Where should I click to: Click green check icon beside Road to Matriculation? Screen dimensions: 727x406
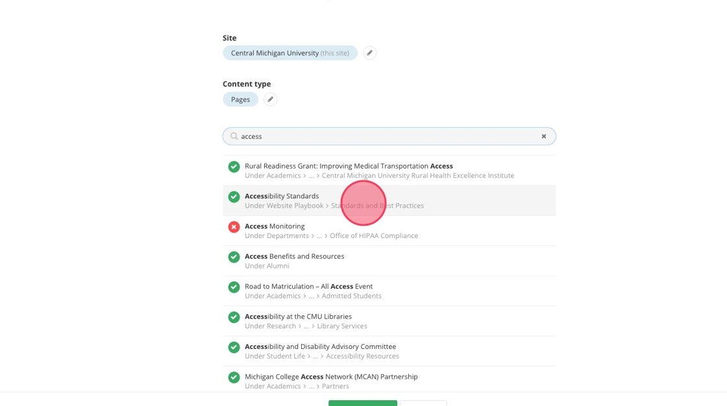234,287
